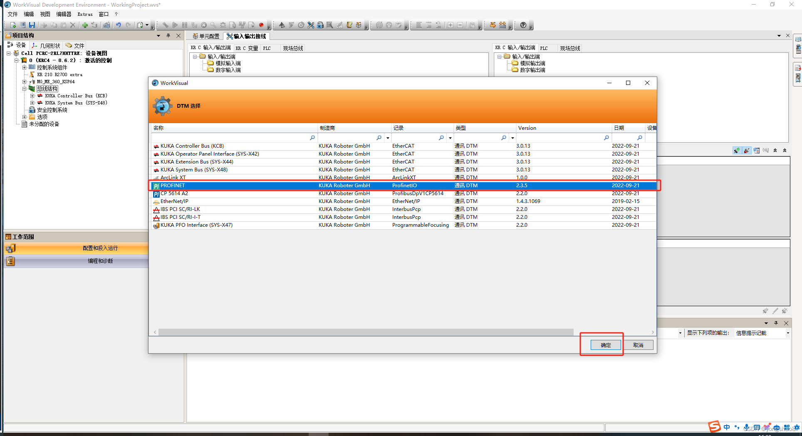Screen dimensions: 802x436
Task: Switch to the 几何形状 tab
Action: click(x=47, y=45)
